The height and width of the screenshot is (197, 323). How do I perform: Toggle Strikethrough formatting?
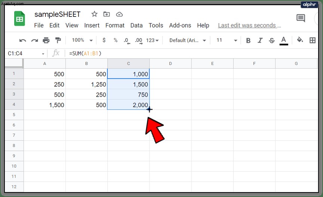coord(272,41)
